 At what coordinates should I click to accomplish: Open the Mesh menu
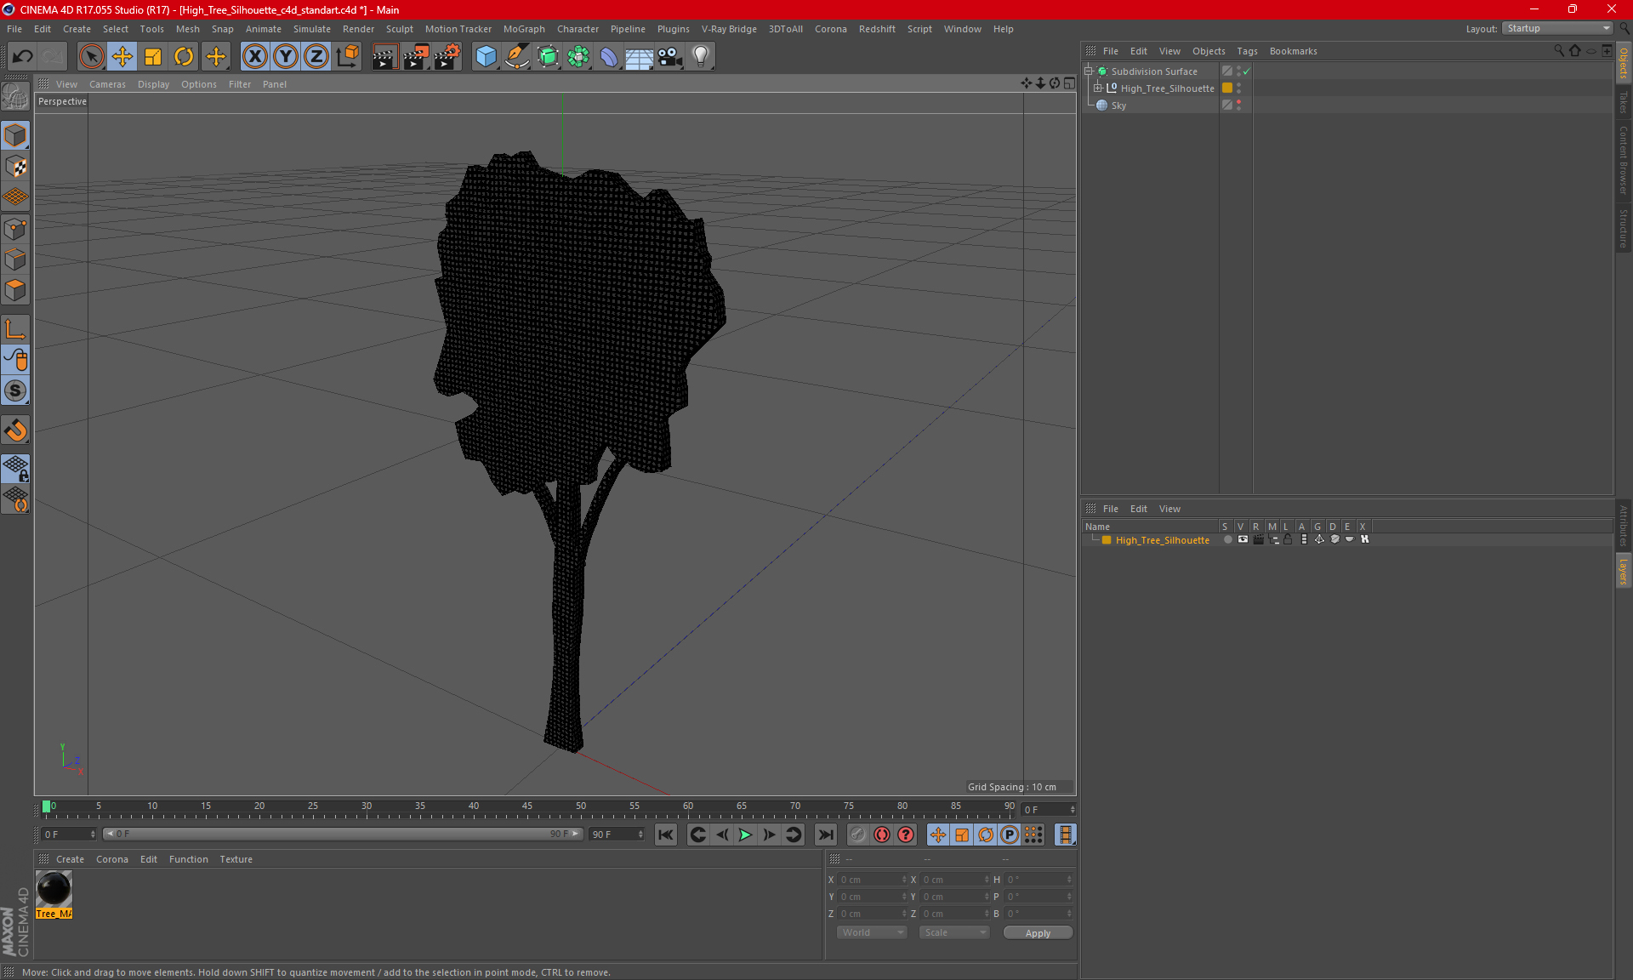pos(187,29)
